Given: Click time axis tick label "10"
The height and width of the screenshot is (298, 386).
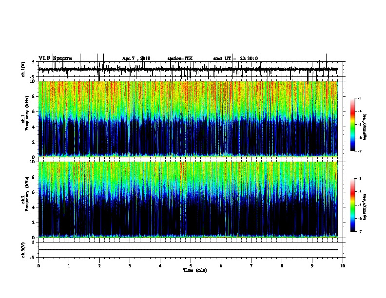Looking at the screenshot, I should (x=343, y=266).
